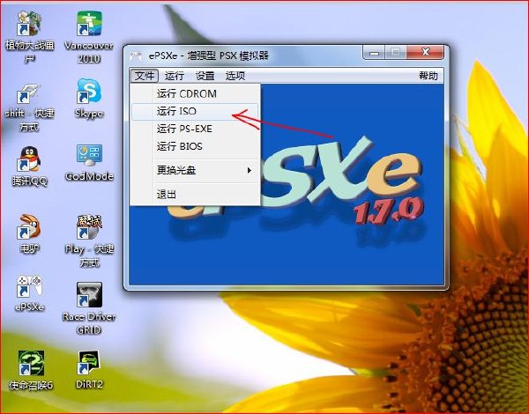
Task: Click the ePSXe title bar controller icon
Action: [x=136, y=55]
